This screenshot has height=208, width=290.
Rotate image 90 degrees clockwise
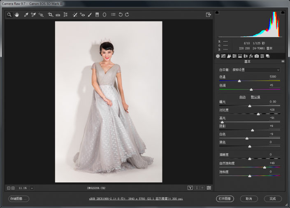coord(127,15)
